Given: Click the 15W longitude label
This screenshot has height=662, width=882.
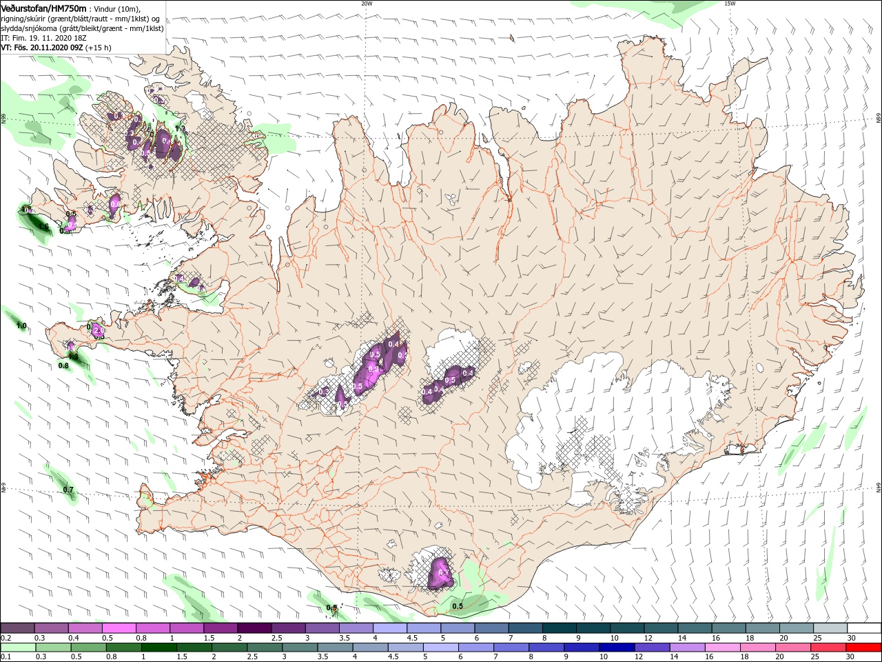Looking at the screenshot, I should pos(730,3).
